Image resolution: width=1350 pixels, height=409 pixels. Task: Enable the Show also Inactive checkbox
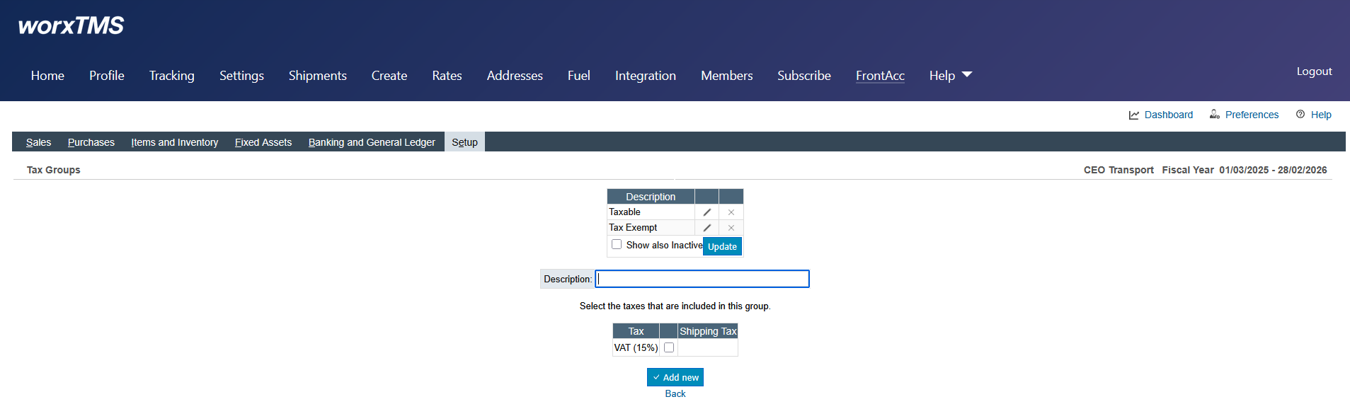coord(617,244)
